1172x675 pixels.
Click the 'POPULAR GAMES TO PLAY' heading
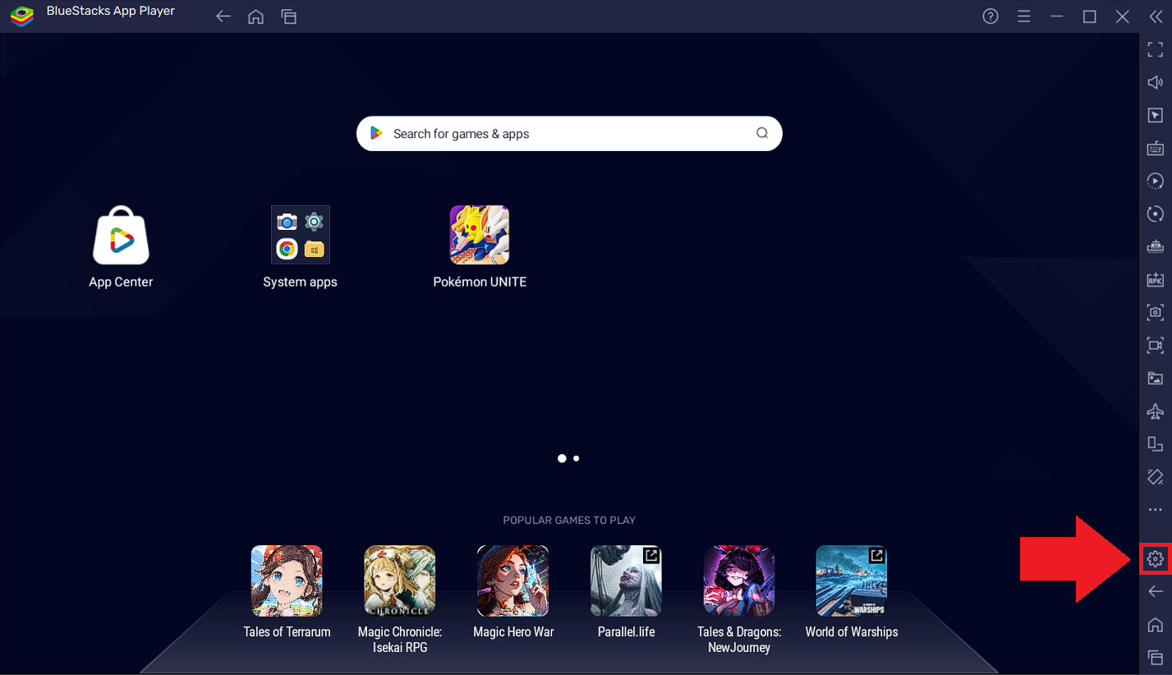tap(569, 520)
